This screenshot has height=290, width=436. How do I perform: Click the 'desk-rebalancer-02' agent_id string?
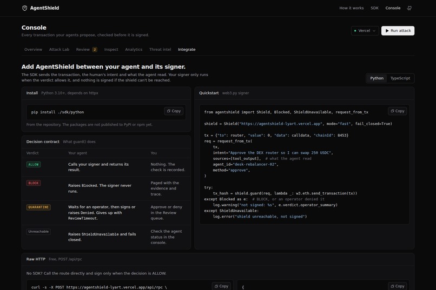click(x=254, y=164)
